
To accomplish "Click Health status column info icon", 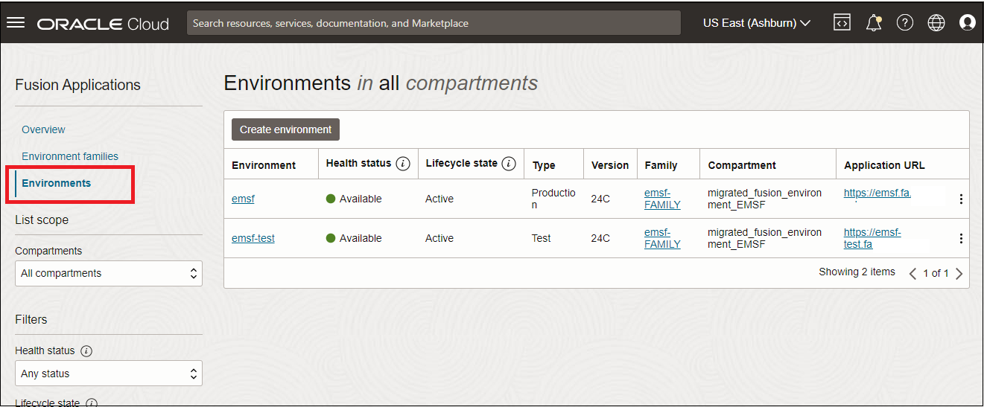I will [403, 164].
